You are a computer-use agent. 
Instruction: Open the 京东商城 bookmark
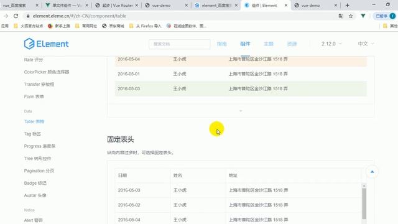click(113, 26)
